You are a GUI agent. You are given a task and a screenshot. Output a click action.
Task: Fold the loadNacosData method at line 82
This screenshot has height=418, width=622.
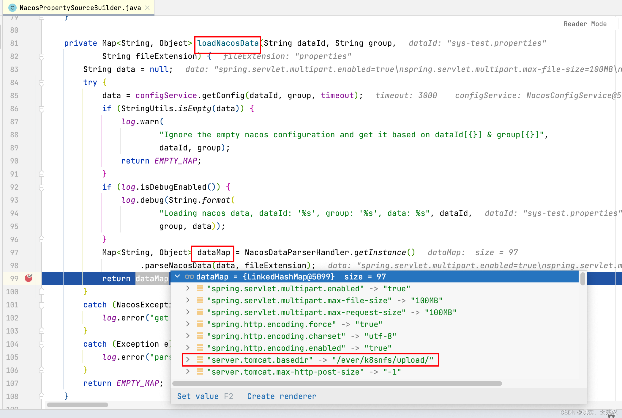(42, 56)
